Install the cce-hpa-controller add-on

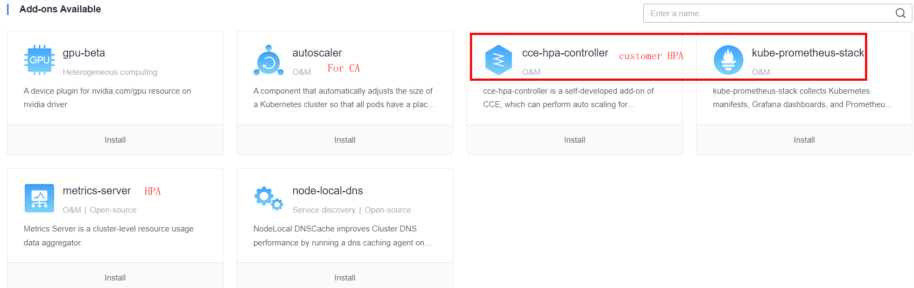click(574, 140)
